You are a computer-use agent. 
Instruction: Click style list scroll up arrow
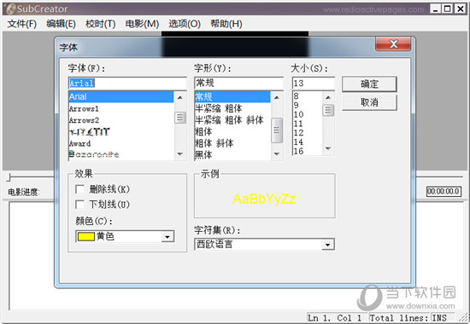(277, 97)
